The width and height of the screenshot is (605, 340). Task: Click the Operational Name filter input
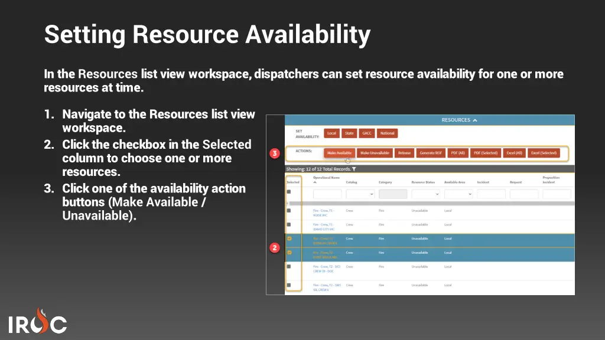click(x=327, y=194)
